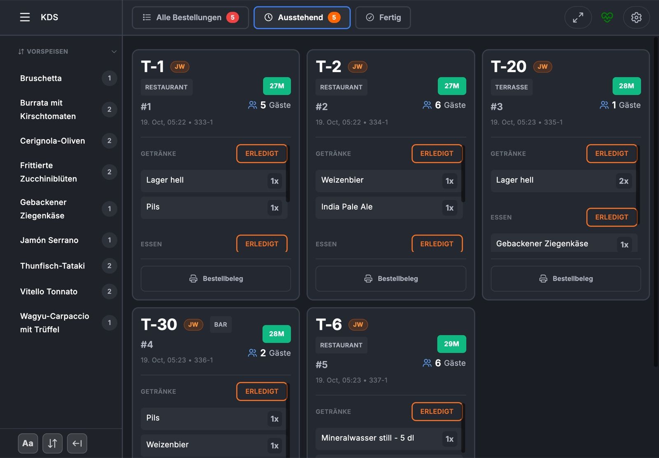Screen dimensions: 659x458
Task: Mark T-6 Getränke as Erledigt
Action: 437,411
